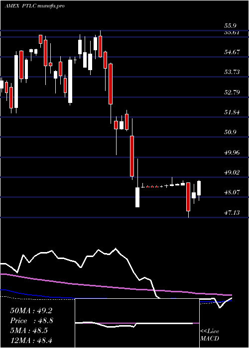This screenshot has width=249, height=348.
Task: Select the 50.9 price level label
Action: [230, 132]
